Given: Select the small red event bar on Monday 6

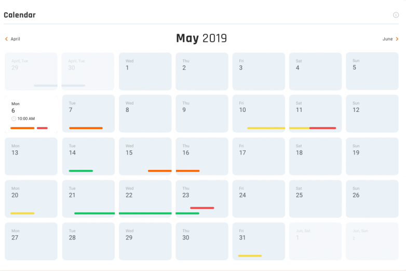Looking at the screenshot, I should click(x=42, y=128).
